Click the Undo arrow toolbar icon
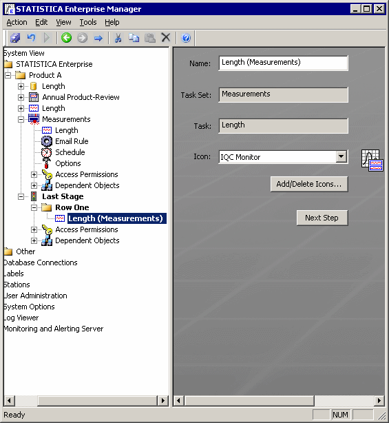The width and height of the screenshot is (389, 423). click(x=31, y=37)
